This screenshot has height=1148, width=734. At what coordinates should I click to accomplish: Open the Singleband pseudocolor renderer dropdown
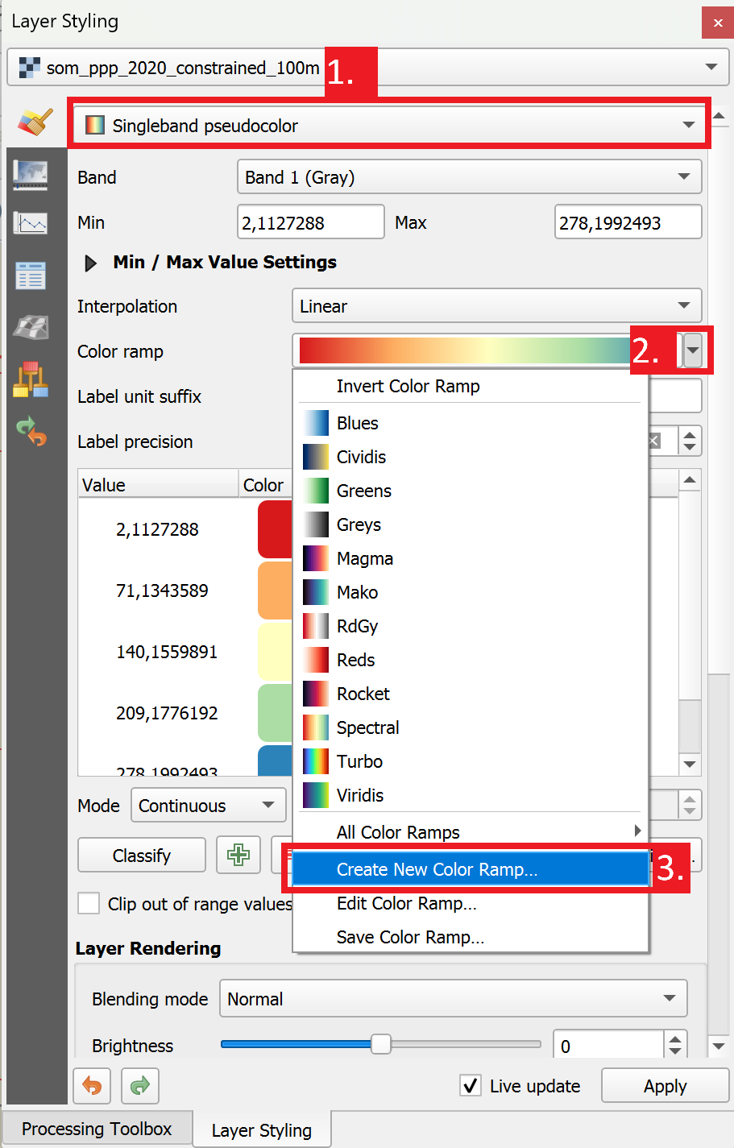click(389, 126)
